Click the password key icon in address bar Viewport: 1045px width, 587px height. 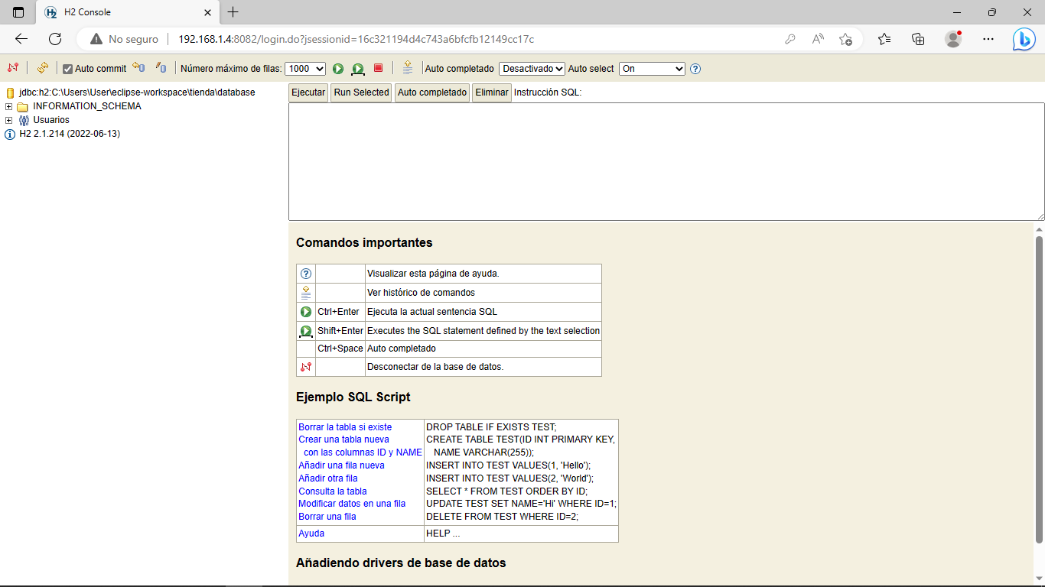click(790, 39)
